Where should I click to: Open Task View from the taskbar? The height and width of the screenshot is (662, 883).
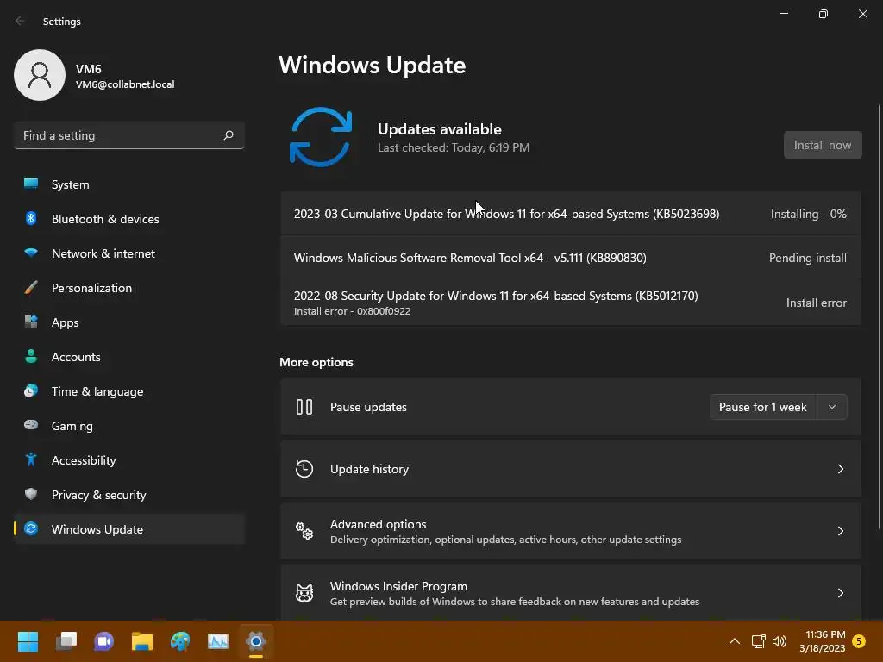pyautogui.click(x=66, y=641)
